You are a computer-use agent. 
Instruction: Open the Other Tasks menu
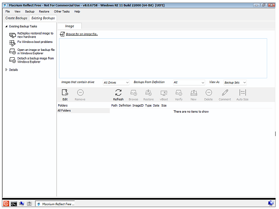pyautogui.click(x=62, y=11)
